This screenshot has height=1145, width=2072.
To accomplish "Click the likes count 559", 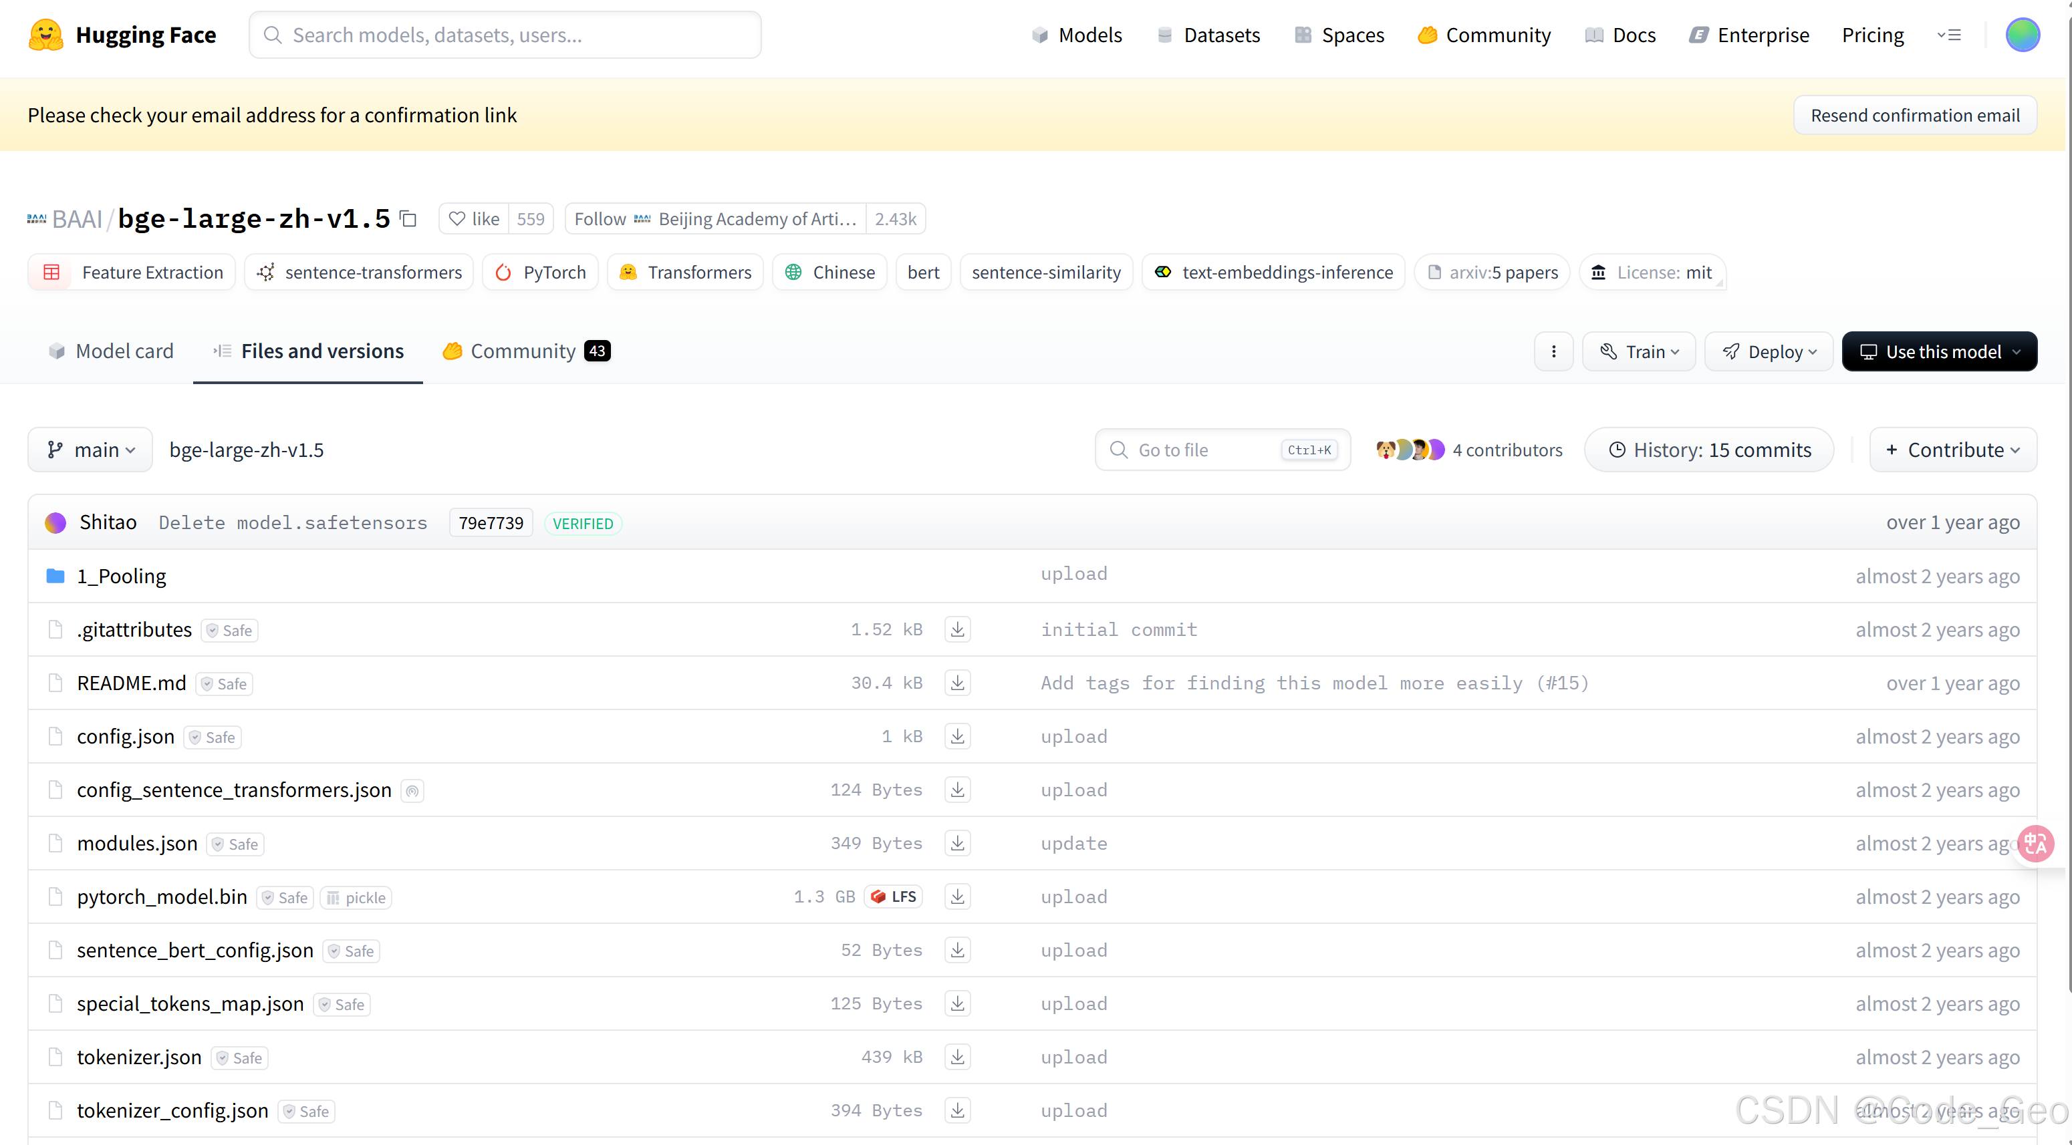I will [531, 218].
